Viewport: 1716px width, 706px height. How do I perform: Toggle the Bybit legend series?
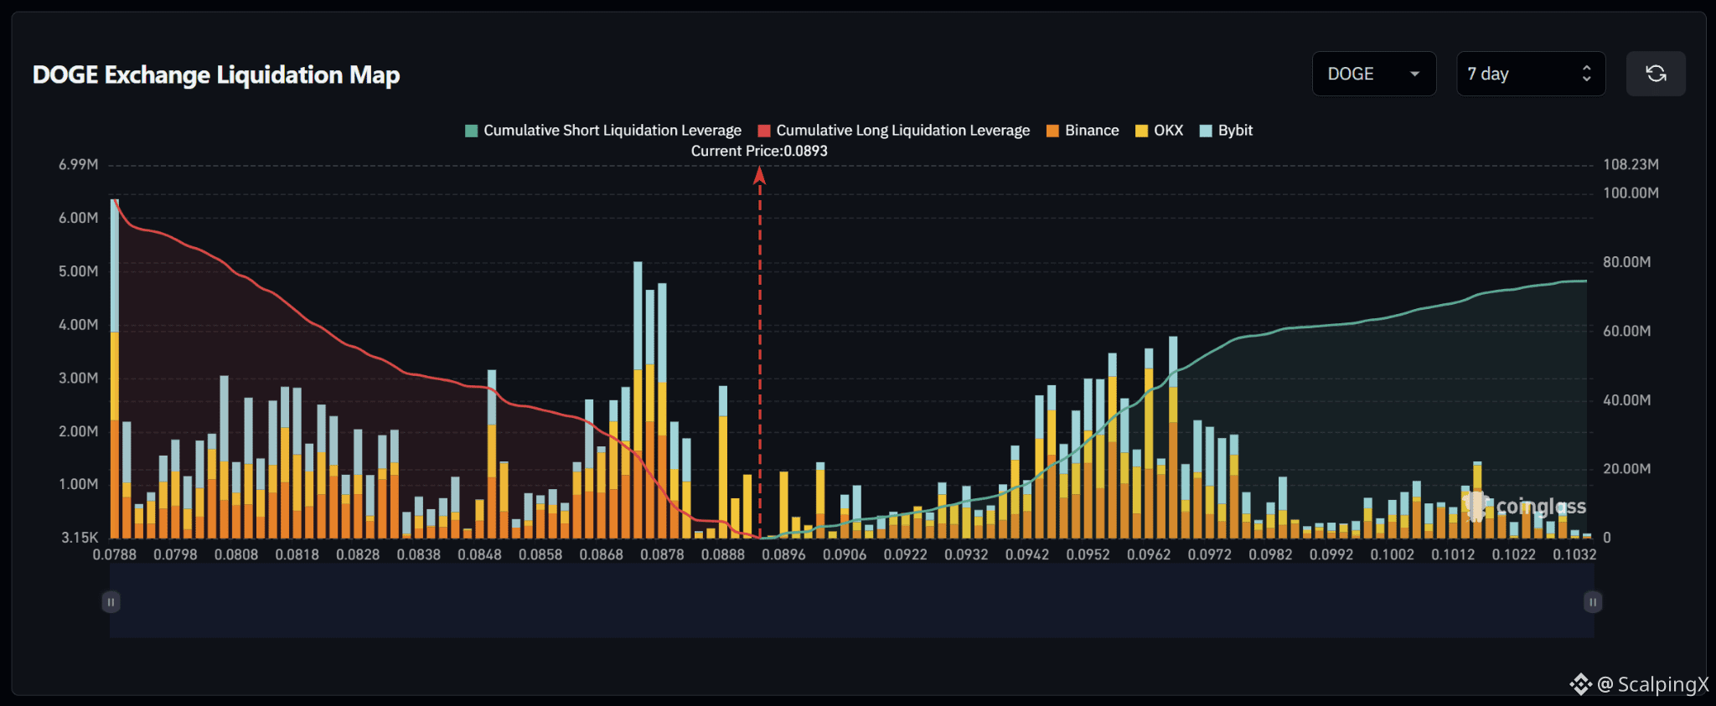coord(1226,131)
